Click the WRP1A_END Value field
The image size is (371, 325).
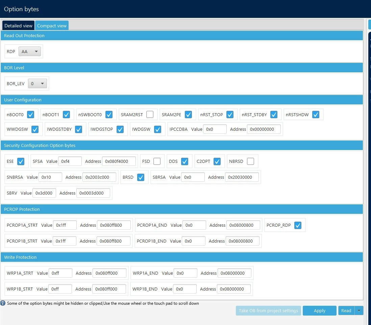(185, 273)
